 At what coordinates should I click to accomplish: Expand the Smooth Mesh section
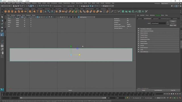[158, 37]
